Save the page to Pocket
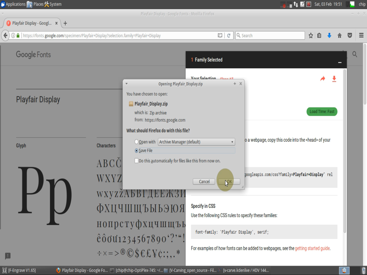The width and height of the screenshot is (367, 275). (x=350, y=36)
